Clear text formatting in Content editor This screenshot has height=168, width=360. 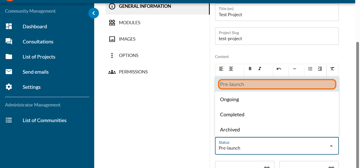coord(332,69)
